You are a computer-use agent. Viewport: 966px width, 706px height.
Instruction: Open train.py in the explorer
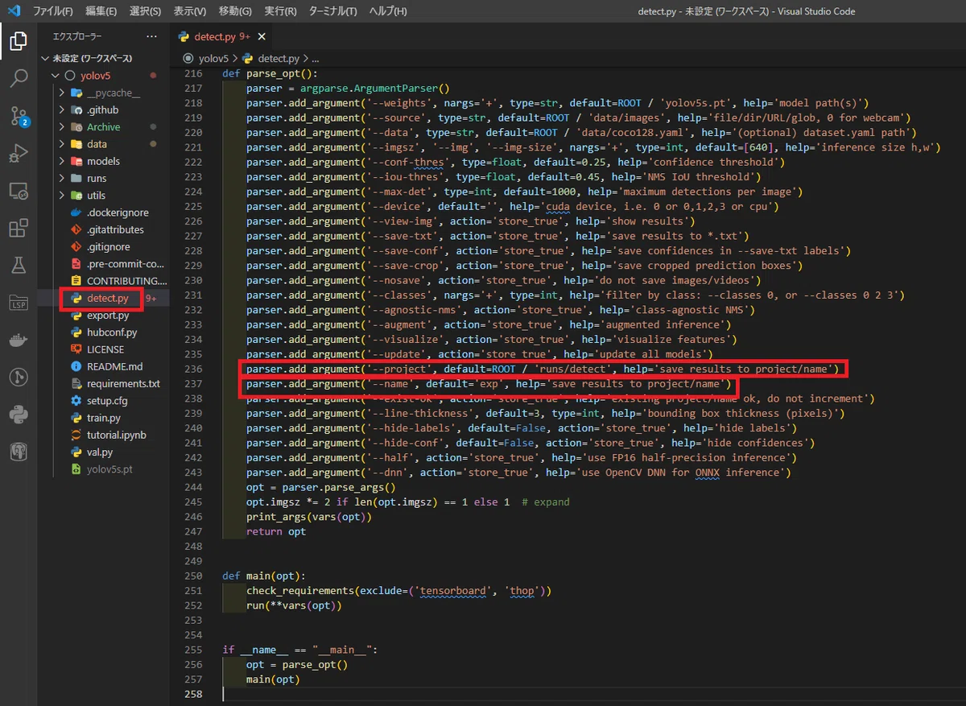[x=103, y=418]
